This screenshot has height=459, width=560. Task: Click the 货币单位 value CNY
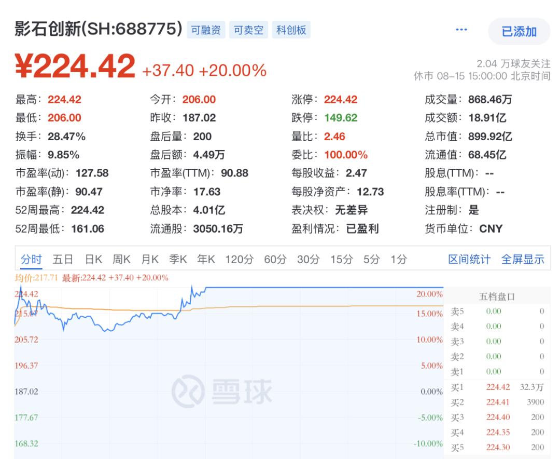click(x=491, y=228)
